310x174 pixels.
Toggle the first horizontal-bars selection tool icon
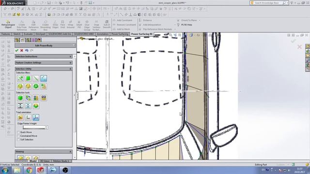pos(20,106)
